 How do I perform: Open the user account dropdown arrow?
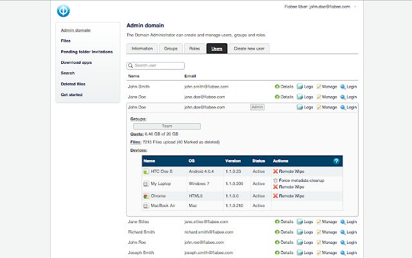(355, 7)
